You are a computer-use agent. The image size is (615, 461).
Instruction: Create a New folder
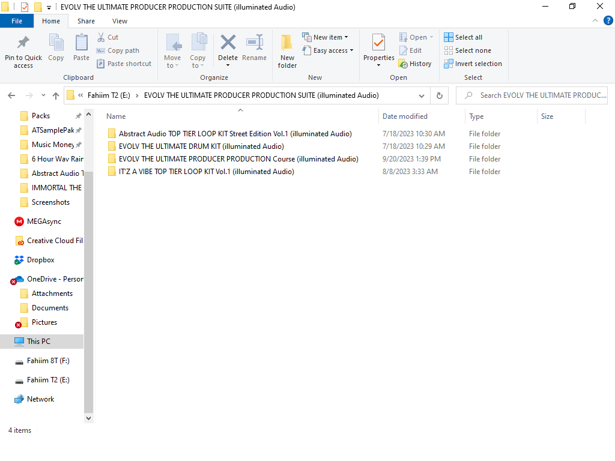[x=287, y=51]
